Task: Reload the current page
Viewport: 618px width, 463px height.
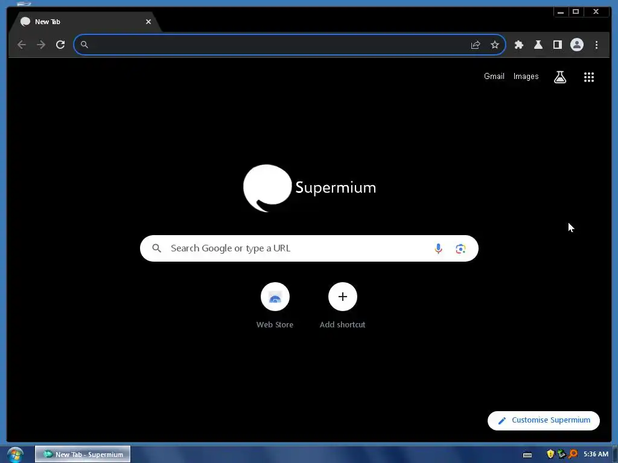Action: tap(60, 45)
